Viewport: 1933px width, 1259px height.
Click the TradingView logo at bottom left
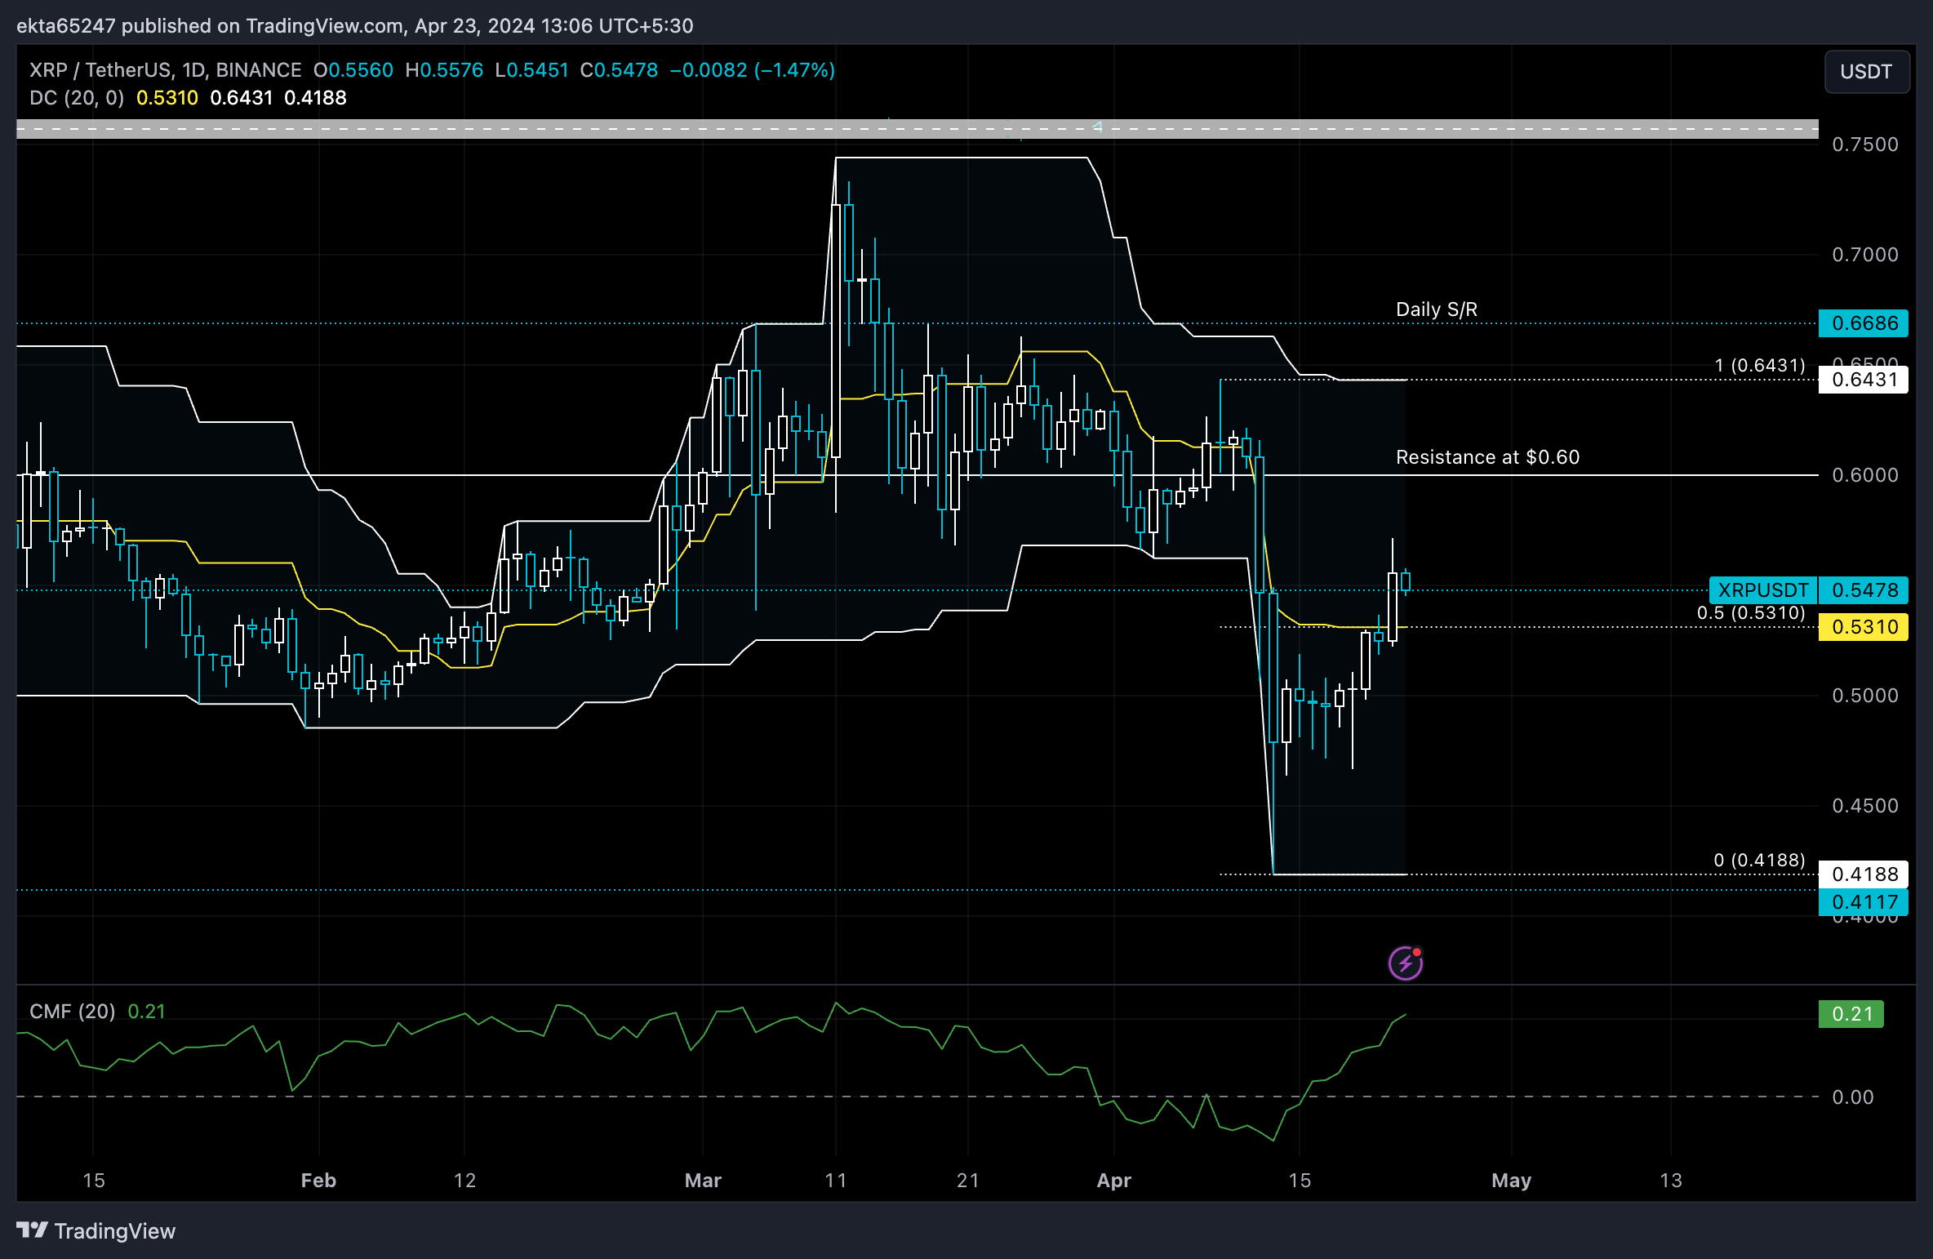pos(96,1230)
